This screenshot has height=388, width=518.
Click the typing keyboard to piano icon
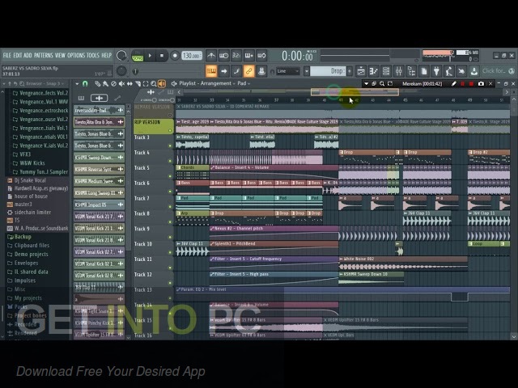(211, 71)
